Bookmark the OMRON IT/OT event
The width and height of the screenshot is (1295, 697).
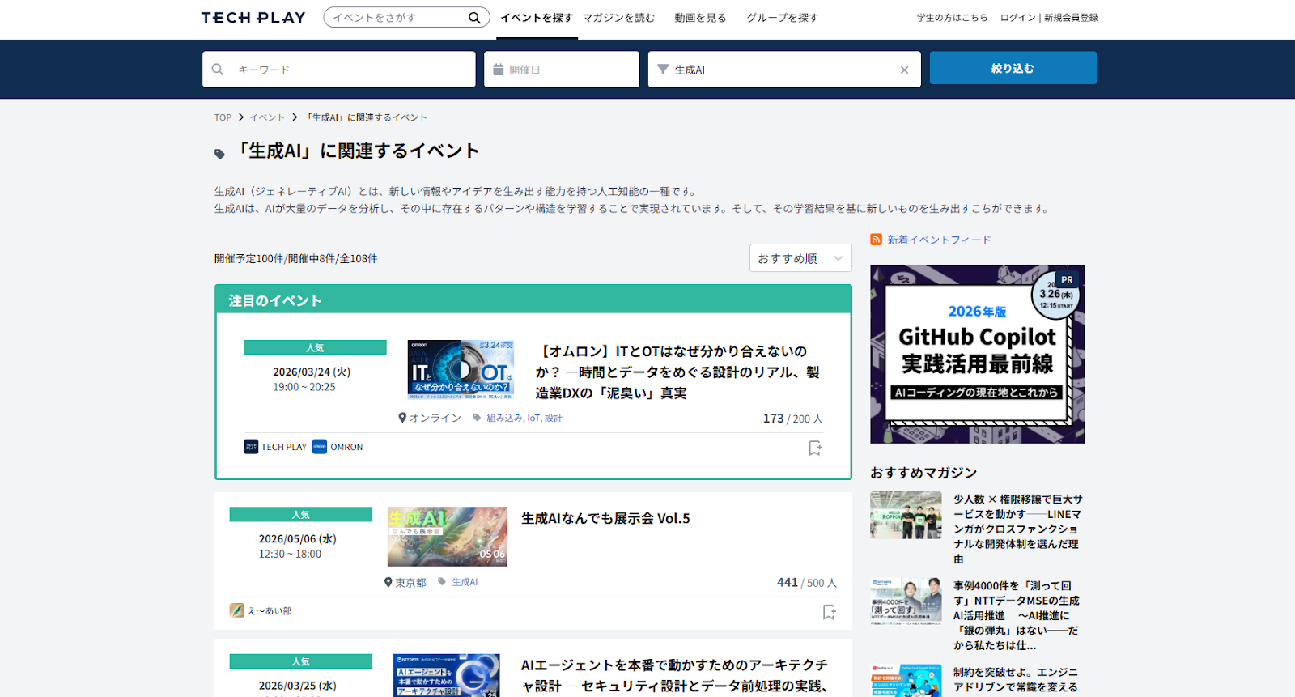click(x=815, y=448)
